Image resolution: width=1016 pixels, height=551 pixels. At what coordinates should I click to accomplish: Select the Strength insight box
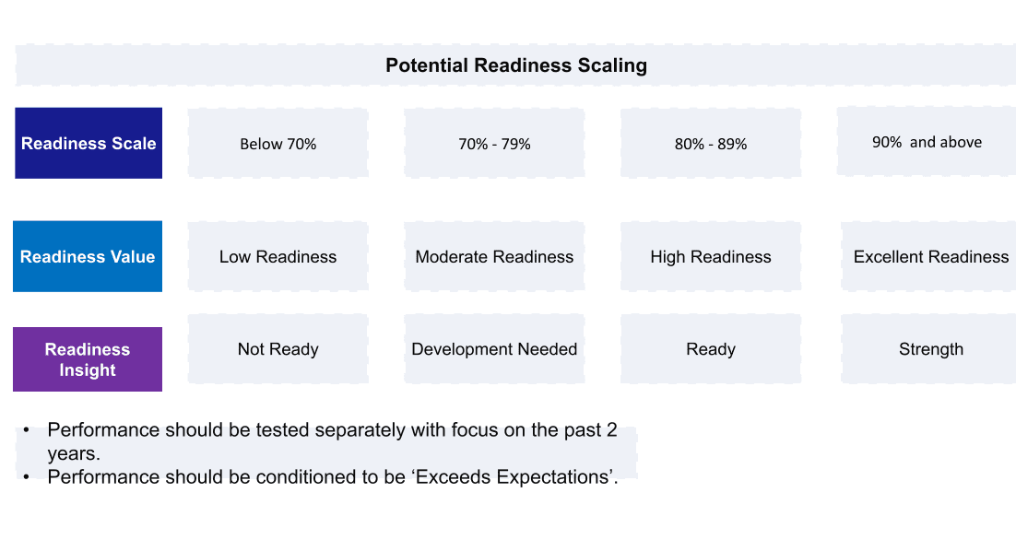(x=930, y=349)
